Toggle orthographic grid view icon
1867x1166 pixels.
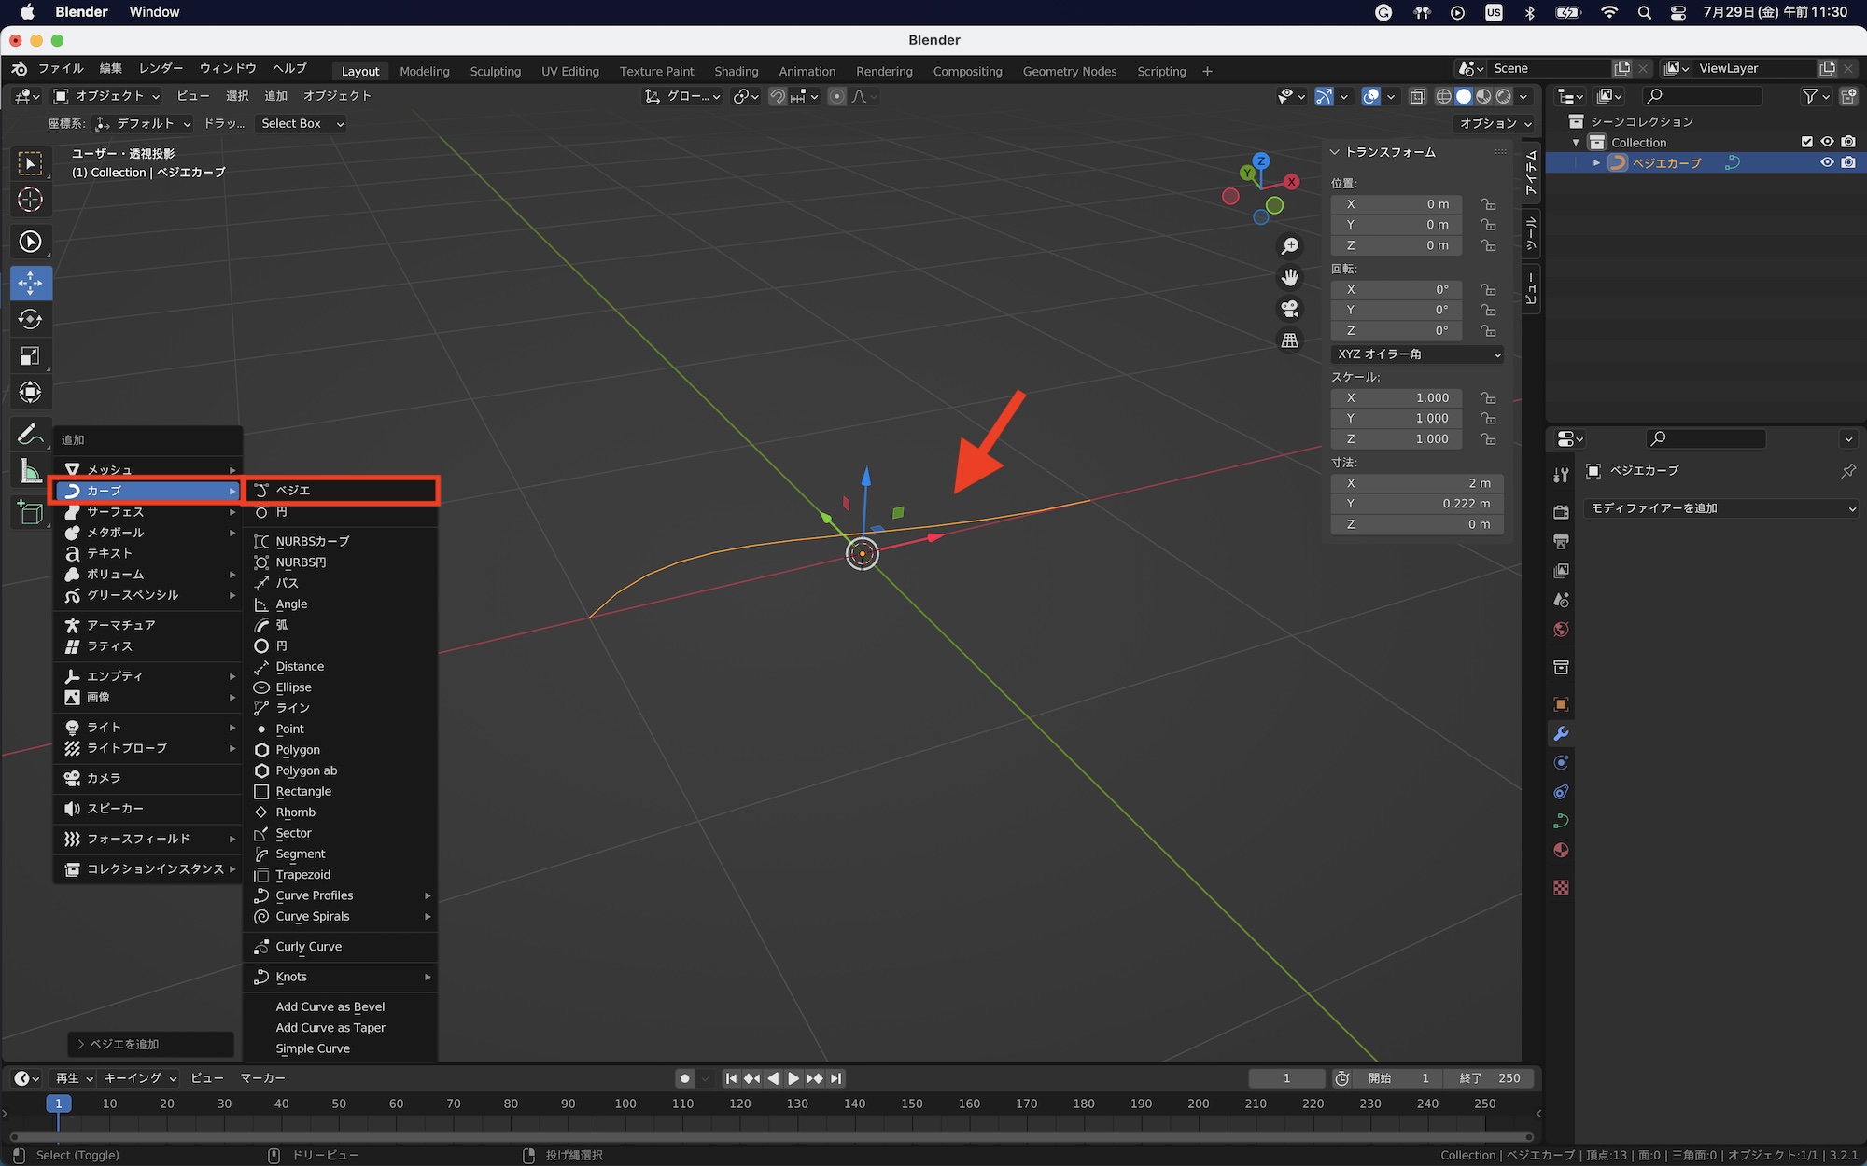pyautogui.click(x=1290, y=340)
